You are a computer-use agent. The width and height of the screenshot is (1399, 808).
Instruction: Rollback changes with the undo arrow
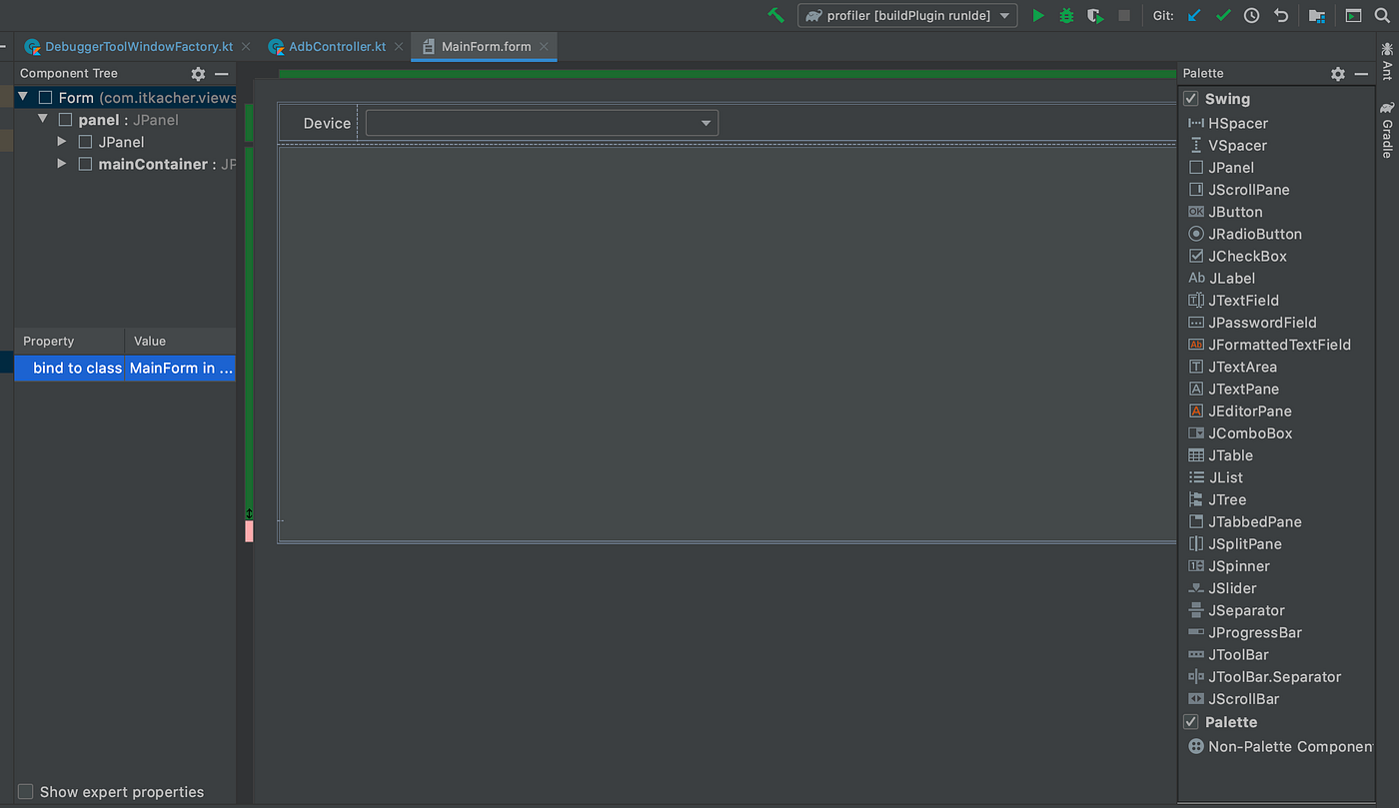tap(1280, 15)
